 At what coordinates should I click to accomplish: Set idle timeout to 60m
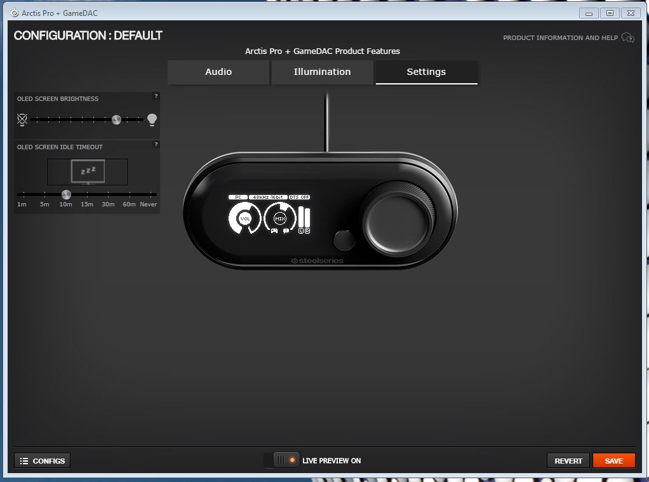coord(129,204)
